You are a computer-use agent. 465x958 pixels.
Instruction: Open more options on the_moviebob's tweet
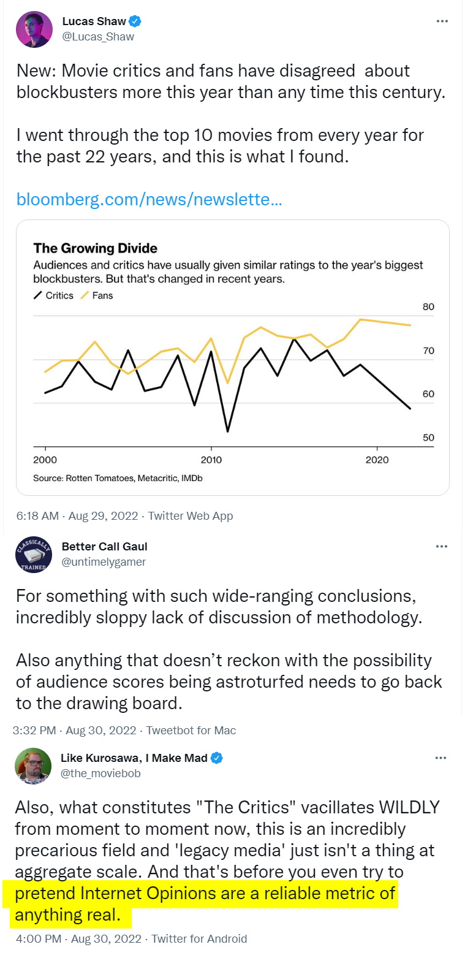pyautogui.click(x=440, y=758)
